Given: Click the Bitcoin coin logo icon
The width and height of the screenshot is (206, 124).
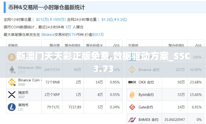Looking at the screenshot, I should [x=12, y=57].
